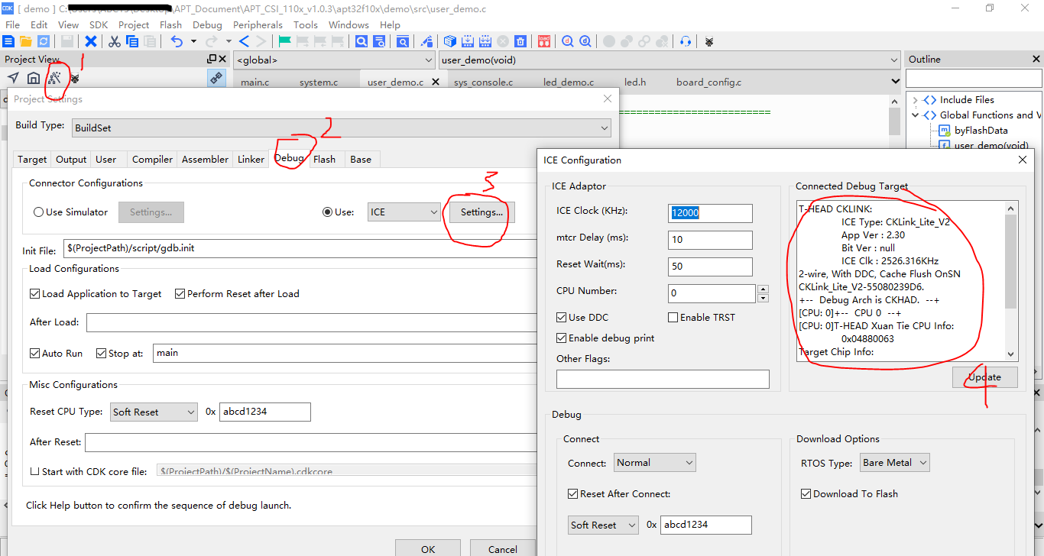Uncheck Download To Flash option
This screenshot has width=1044, height=556.
coord(806,494)
